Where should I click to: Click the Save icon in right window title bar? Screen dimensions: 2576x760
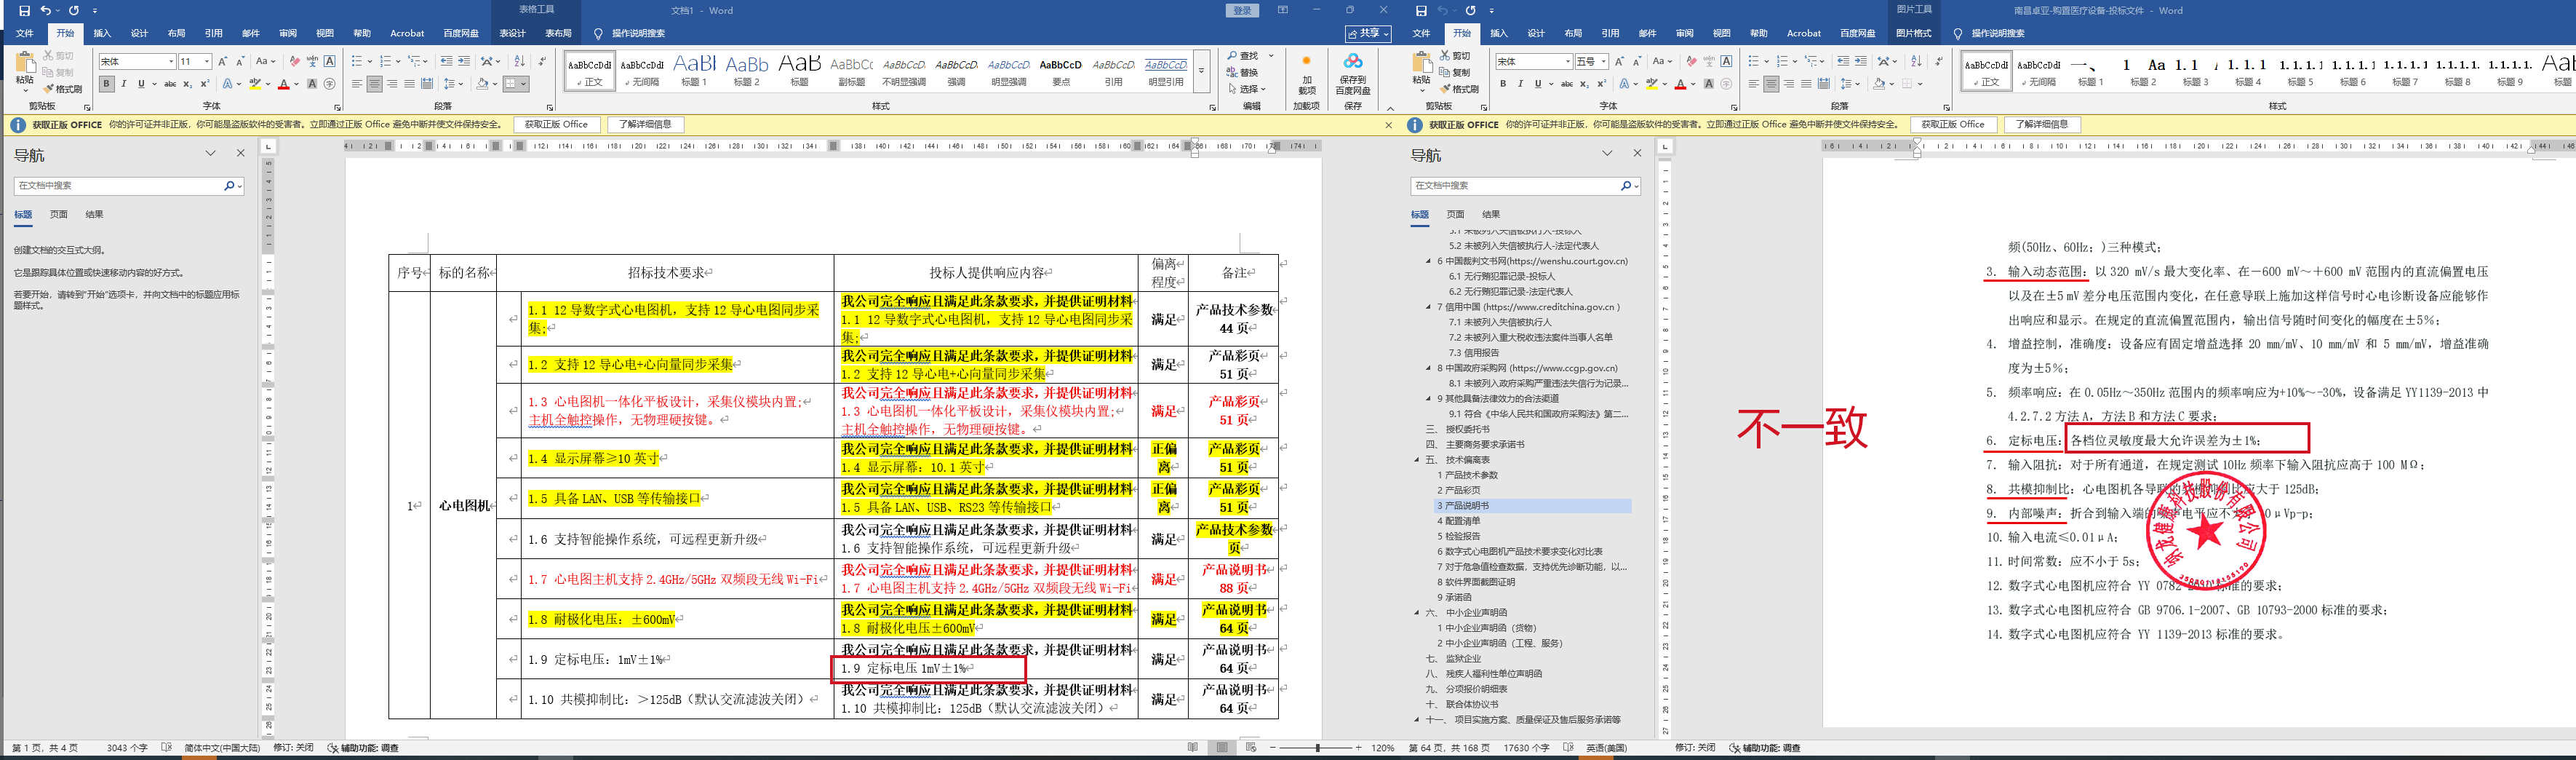click(x=1421, y=10)
